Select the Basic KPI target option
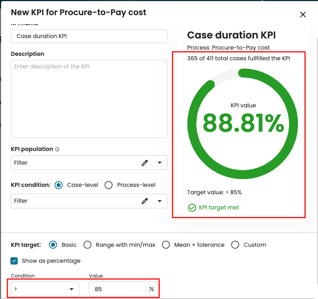Viewport: 318px width, 299px height. (x=53, y=245)
